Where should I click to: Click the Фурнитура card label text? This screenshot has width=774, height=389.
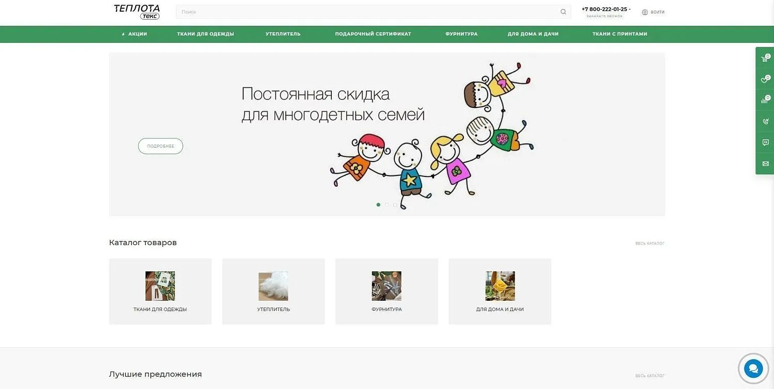pyautogui.click(x=386, y=310)
